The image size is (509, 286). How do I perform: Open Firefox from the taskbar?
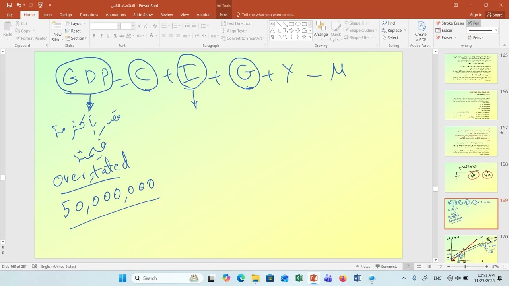[x=343, y=278]
